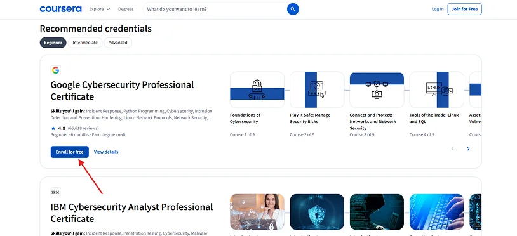Screen dimensions: 517x236
Task: Click the Coursera logo
Action: coord(61,10)
